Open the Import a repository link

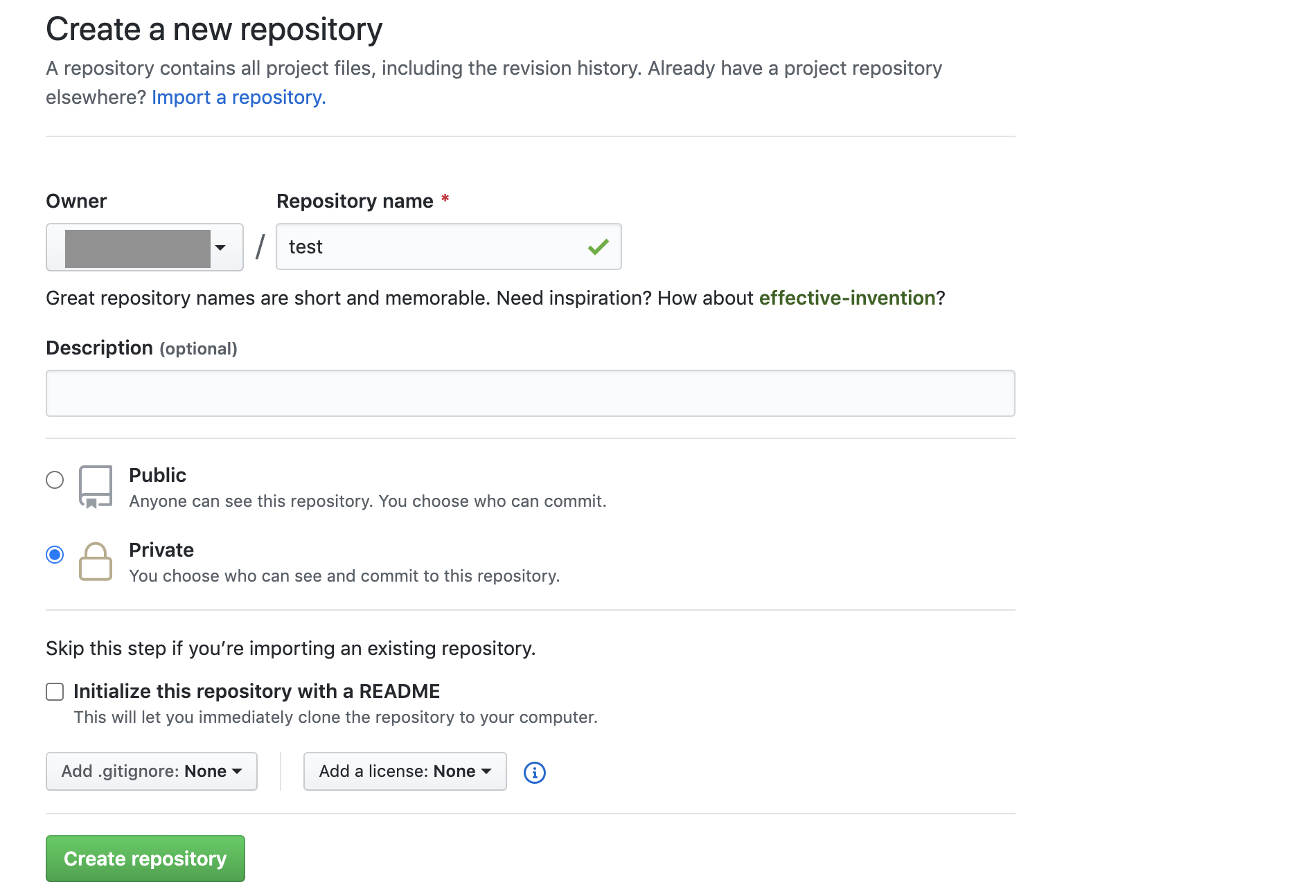[x=238, y=98]
